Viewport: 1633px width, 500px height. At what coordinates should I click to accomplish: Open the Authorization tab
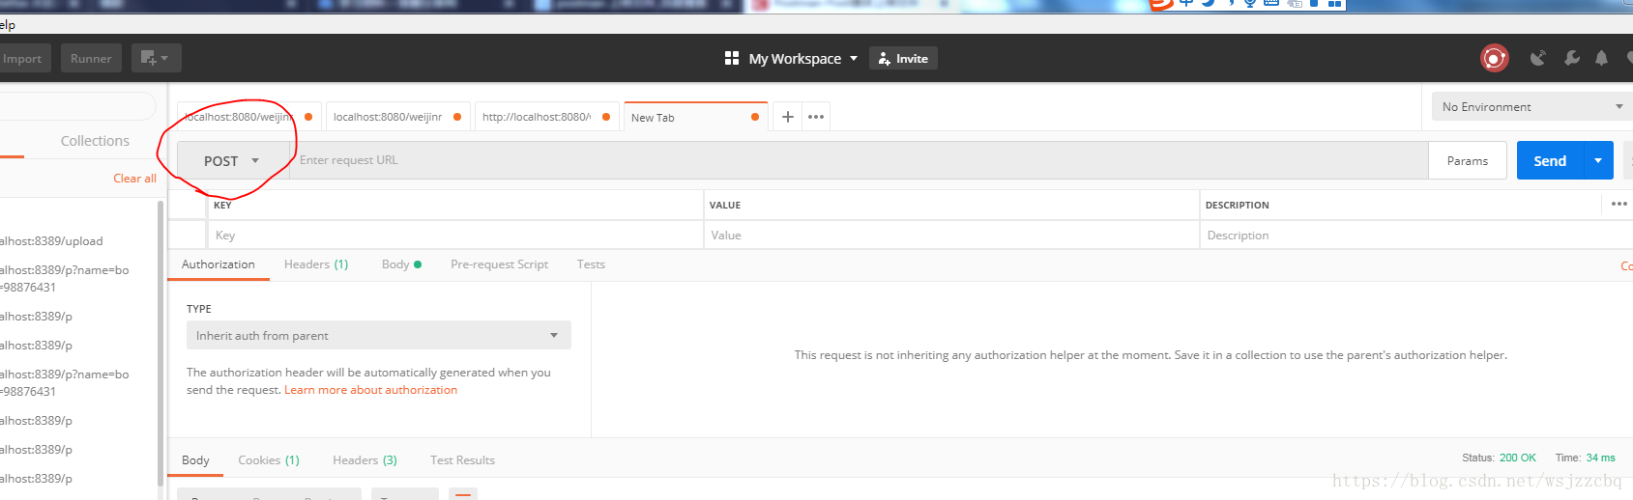(219, 264)
